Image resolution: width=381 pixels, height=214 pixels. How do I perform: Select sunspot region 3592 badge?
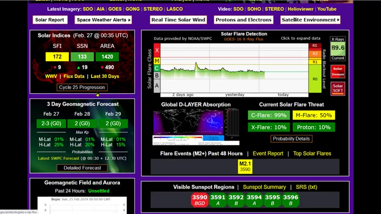click(x=236, y=200)
